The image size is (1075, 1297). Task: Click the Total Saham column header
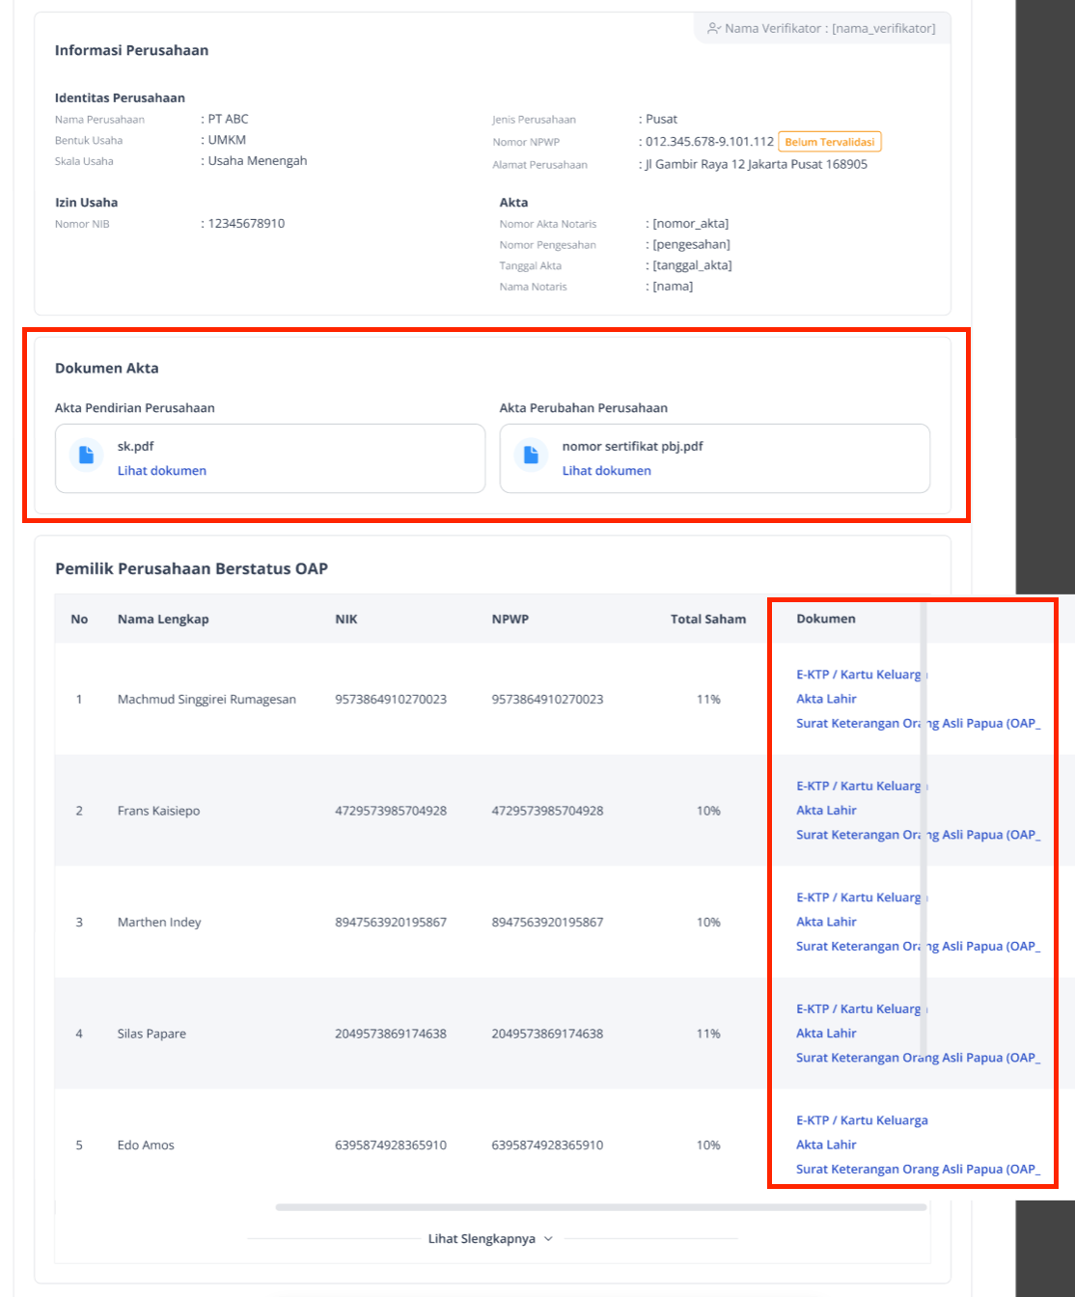(708, 620)
